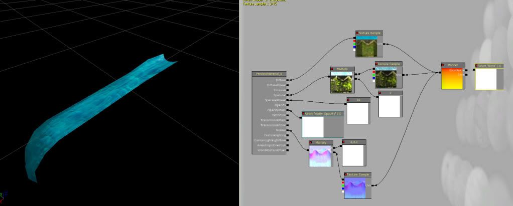Select the Param 'Water Opacity' title bar

click(x=323, y=114)
